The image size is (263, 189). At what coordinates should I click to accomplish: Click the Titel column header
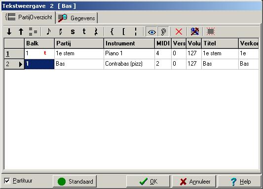click(220, 43)
